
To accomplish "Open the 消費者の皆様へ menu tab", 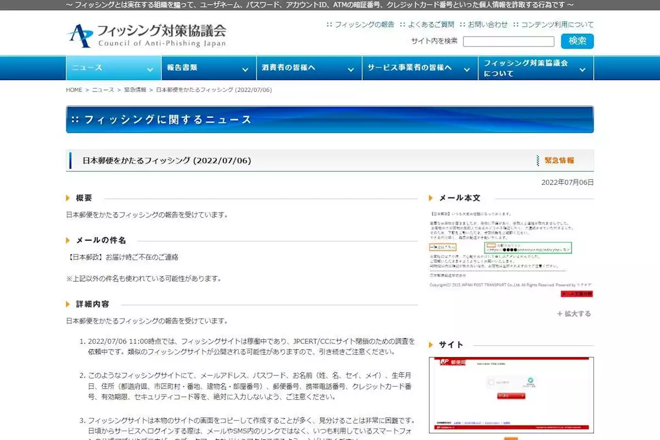I will tap(309, 68).
